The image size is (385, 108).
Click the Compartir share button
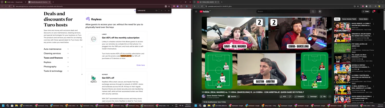[x=299, y=96]
